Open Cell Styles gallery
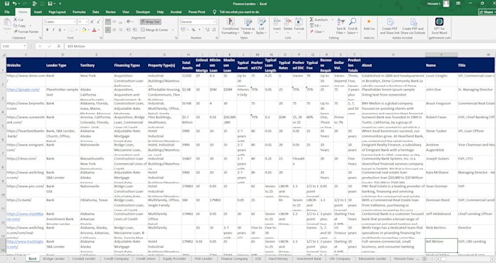Screen dimensions: 496x263 [x=261, y=26]
